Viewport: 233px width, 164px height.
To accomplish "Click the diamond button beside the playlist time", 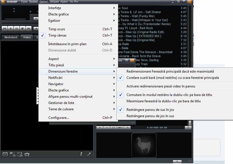I will [188, 127].
